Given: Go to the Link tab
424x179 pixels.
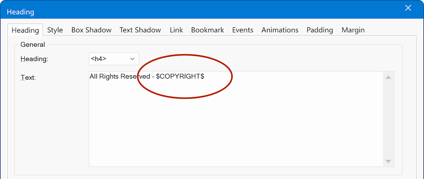Looking at the screenshot, I should 176,30.
